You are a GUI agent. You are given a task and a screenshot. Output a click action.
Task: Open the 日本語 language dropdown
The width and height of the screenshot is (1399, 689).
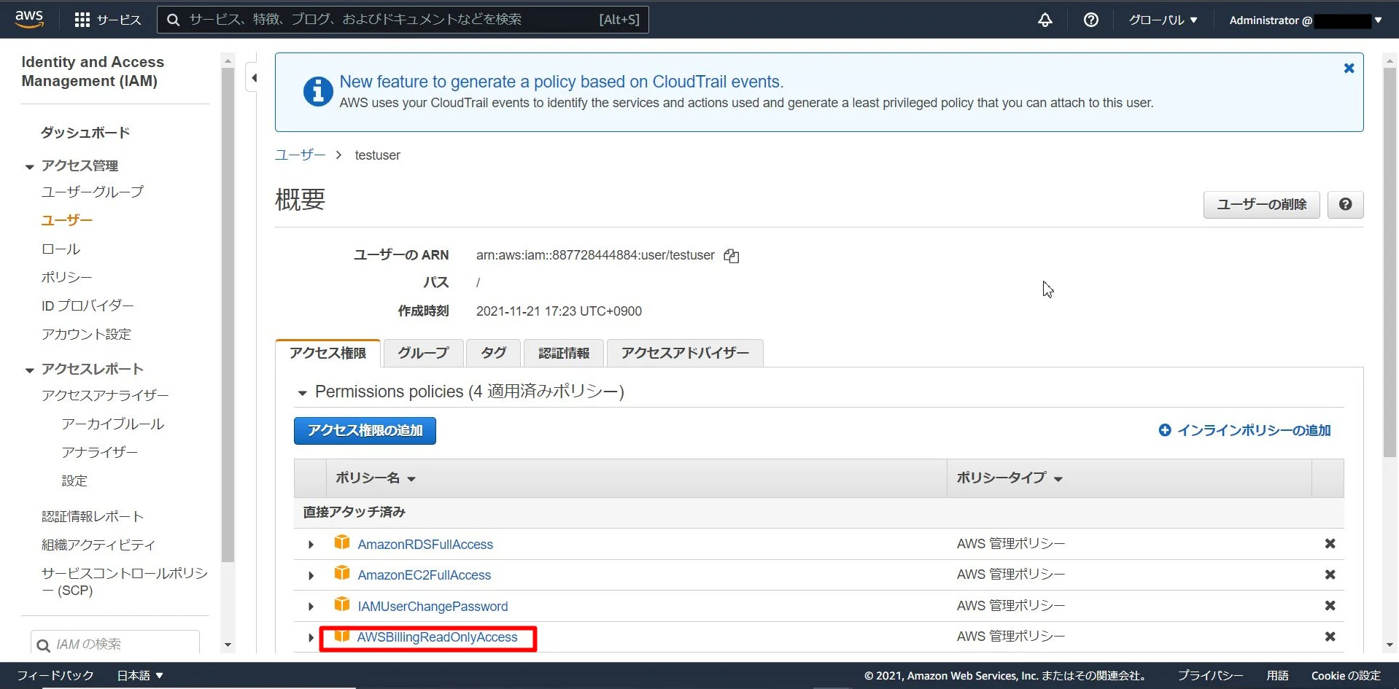pos(140,676)
